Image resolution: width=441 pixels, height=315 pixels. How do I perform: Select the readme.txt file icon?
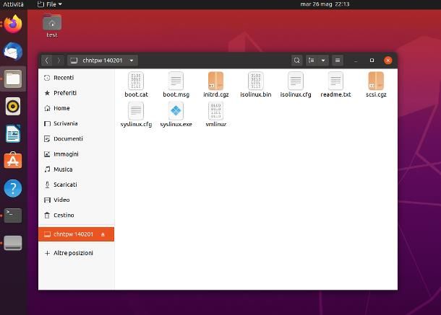point(335,81)
